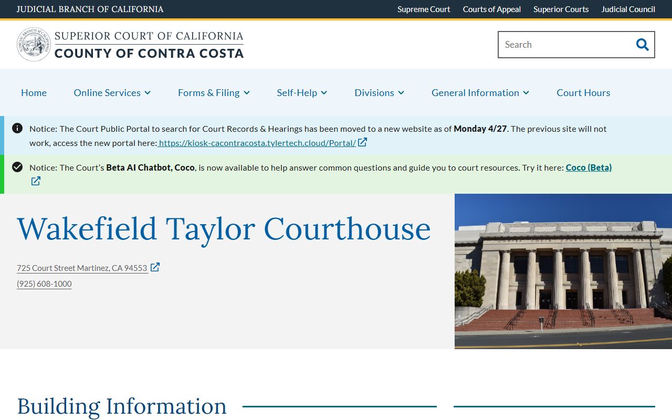Image resolution: width=672 pixels, height=420 pixels.
Task: Expand the Online Services menu
Action: [112, 92]
